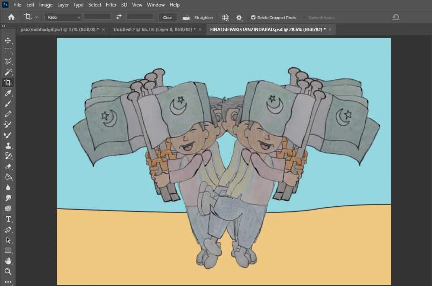Open the Ratio preset dropdown
The height and width of the screenshot is (286, 432).
[63, 17]
